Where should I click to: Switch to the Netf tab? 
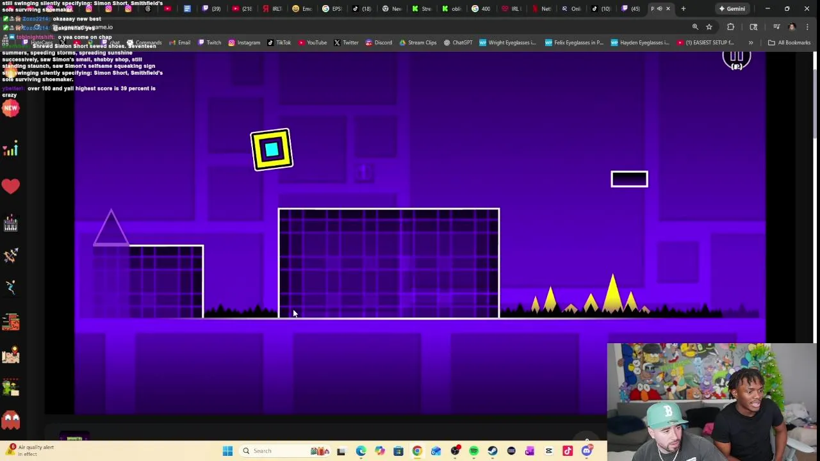541,8
